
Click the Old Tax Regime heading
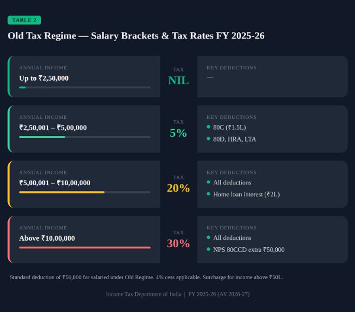tap(136, 36)
